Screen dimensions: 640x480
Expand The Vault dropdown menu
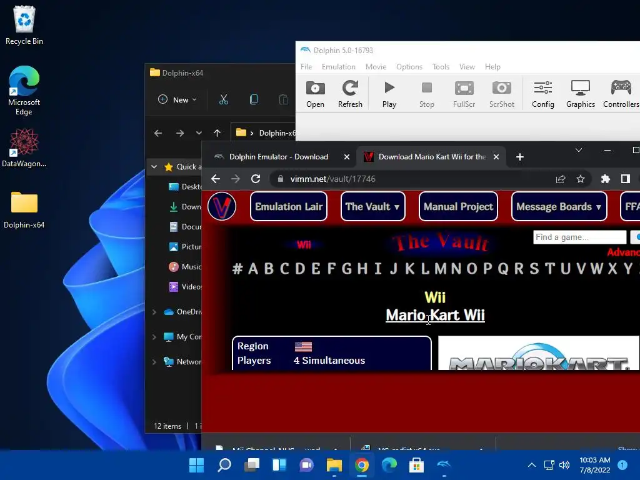tap(372, 206)
